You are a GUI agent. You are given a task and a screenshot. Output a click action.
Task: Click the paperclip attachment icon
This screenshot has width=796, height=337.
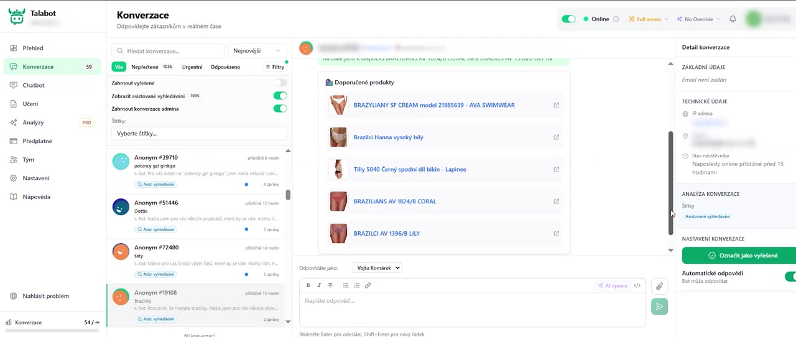tap(659, 286)
